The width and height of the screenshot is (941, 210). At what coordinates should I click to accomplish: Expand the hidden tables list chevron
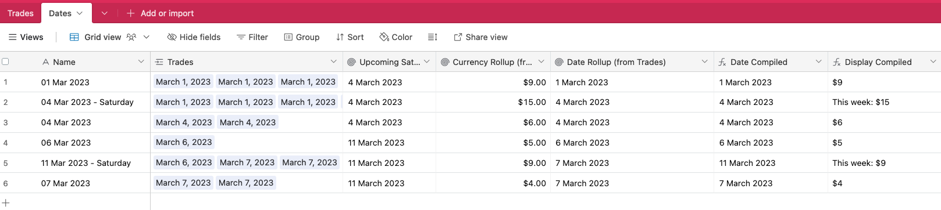[104, 13]
